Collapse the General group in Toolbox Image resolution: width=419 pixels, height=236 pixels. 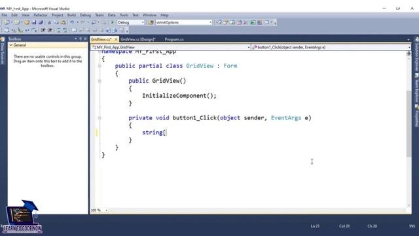pyautogui.click(x=11, y=45)
